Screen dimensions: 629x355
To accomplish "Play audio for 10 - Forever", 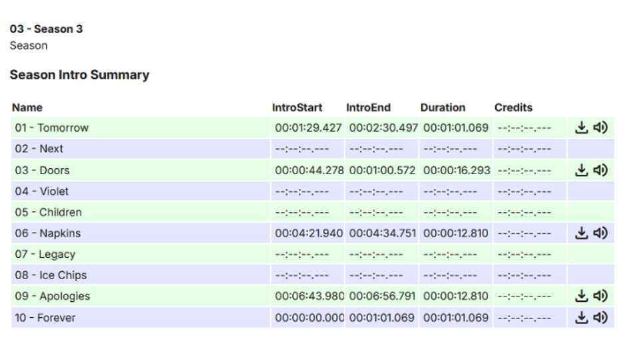I will click(600, 318).
